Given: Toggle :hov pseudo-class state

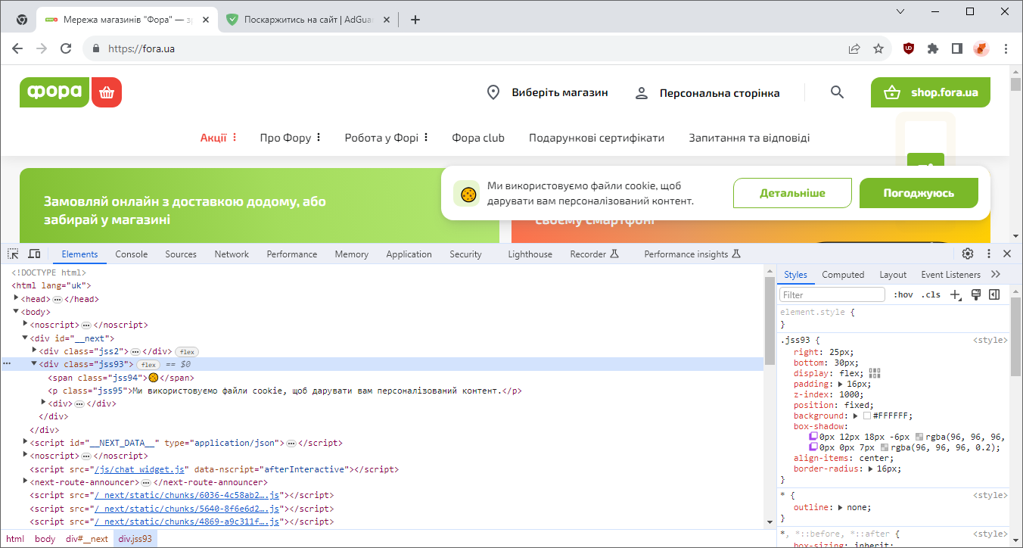Looking at the screenshot, I should click(x=903, y=294).
